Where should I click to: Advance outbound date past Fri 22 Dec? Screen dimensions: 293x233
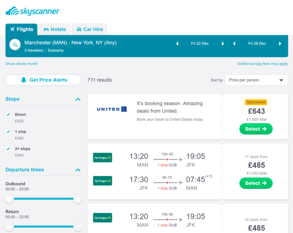tap(223, 44)
